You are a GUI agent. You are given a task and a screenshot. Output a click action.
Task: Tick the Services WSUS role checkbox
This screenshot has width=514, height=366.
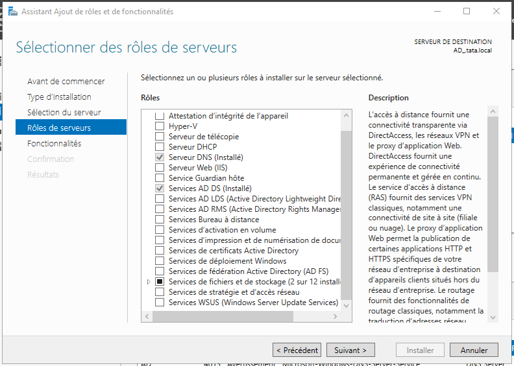[160, 303]
